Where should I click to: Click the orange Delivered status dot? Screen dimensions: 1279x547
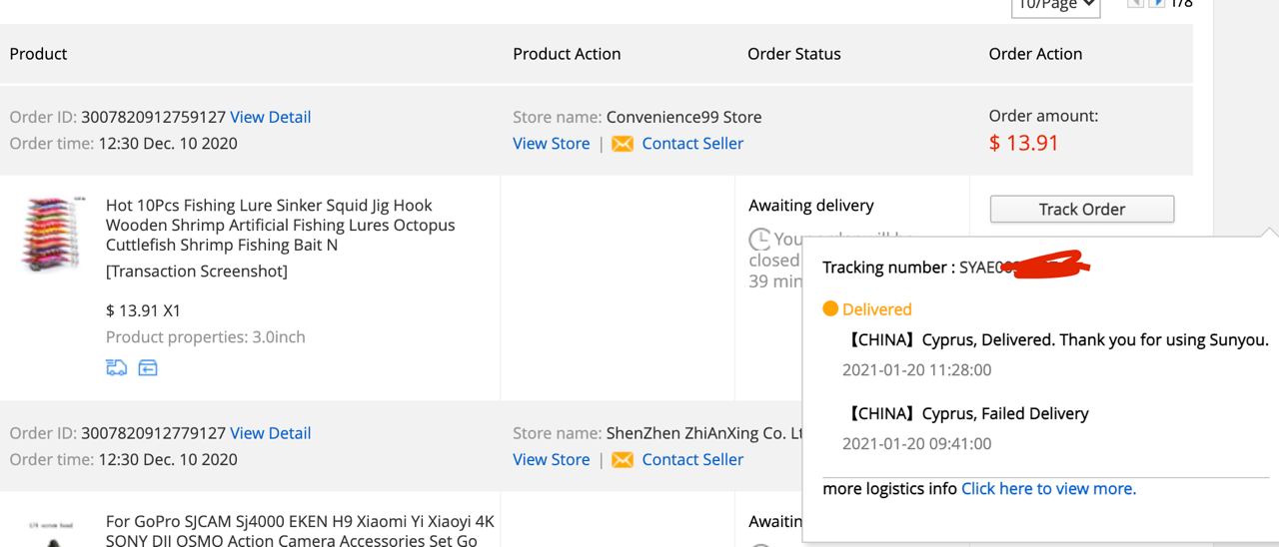click(x=829, y=309)
